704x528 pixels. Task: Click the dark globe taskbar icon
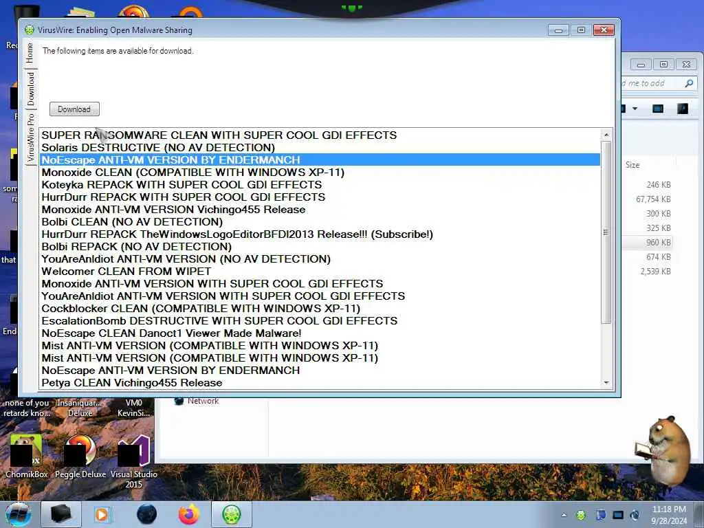pos(147,514)
